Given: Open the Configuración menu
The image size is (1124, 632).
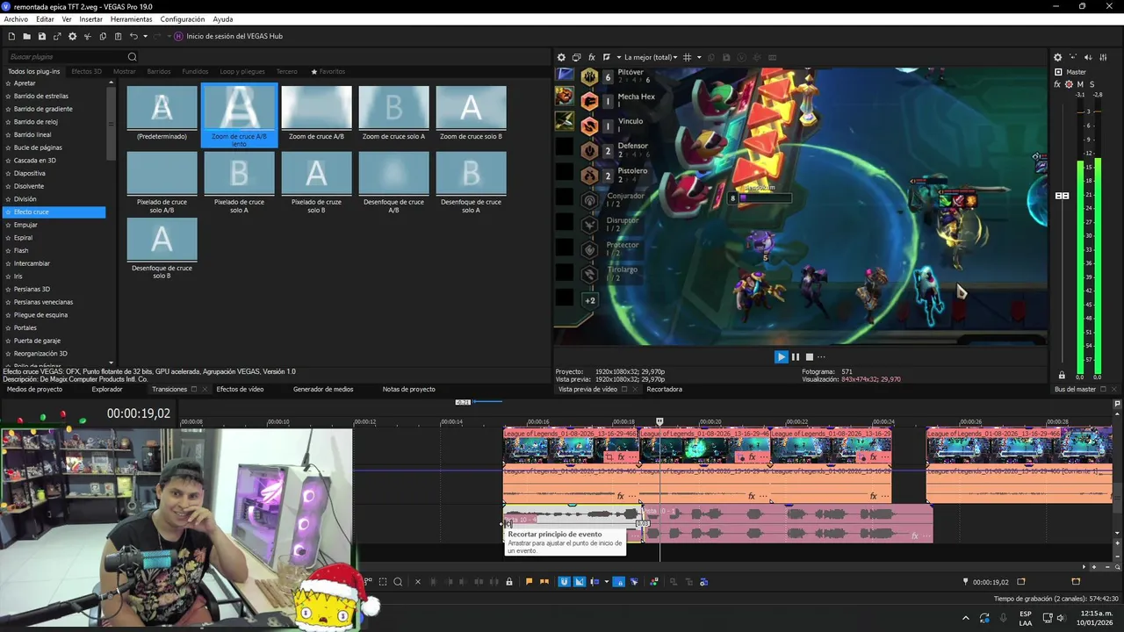Looking at the screenshot, I should click(182, 19).
